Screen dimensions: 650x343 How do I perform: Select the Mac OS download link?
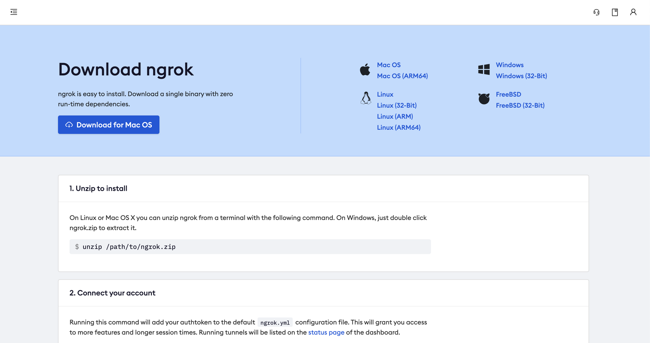coord(389,65)
